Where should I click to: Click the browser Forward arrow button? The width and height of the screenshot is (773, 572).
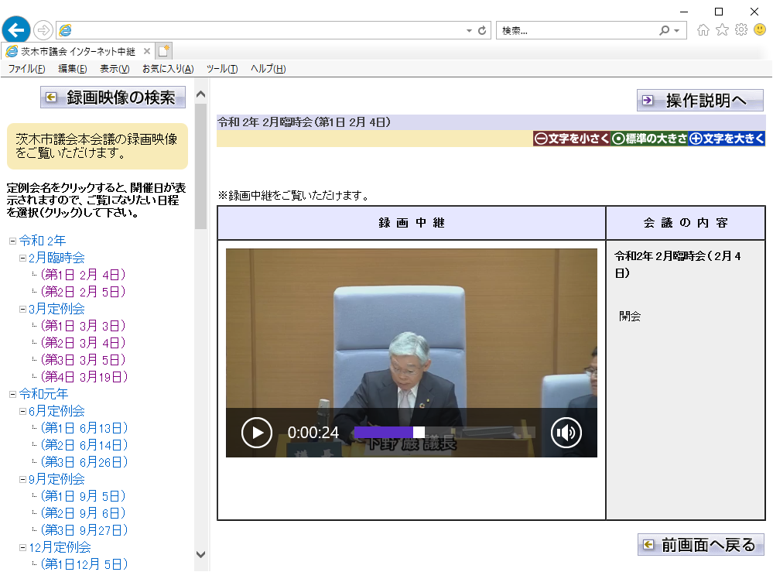[x=43, y=30]
